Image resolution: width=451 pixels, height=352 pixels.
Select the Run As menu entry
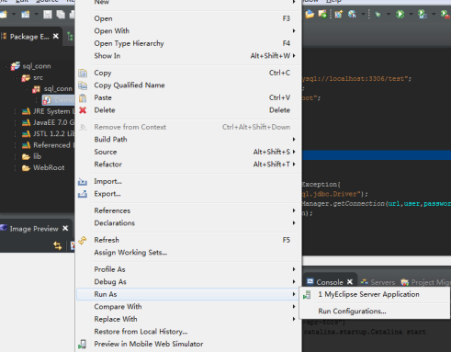188,294
